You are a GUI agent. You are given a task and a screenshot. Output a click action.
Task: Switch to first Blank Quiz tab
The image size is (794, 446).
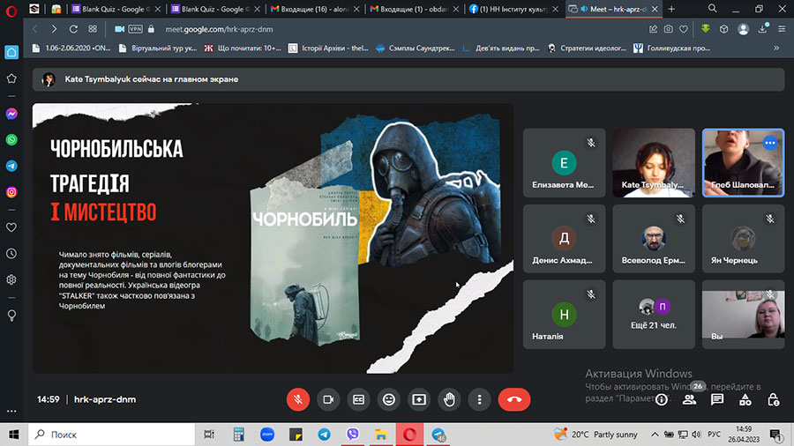116,9
